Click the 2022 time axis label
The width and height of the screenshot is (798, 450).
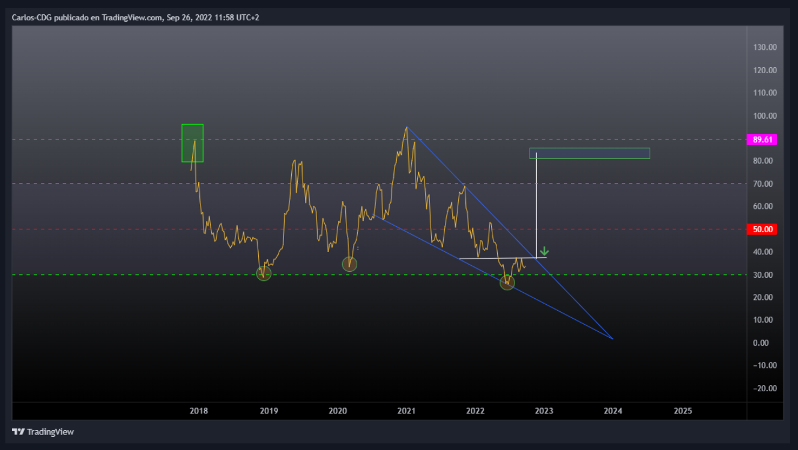(475, 411)
